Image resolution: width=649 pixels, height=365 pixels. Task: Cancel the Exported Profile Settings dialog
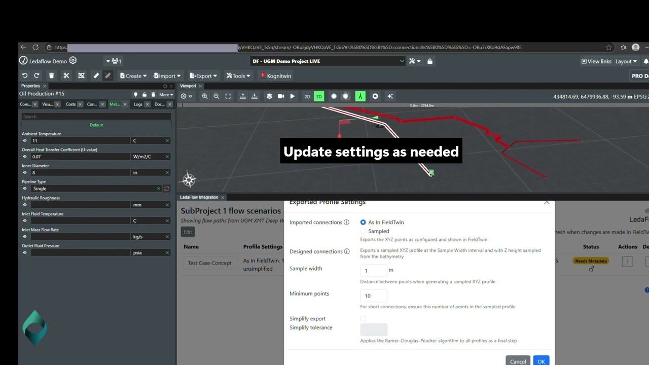point(518,361)
